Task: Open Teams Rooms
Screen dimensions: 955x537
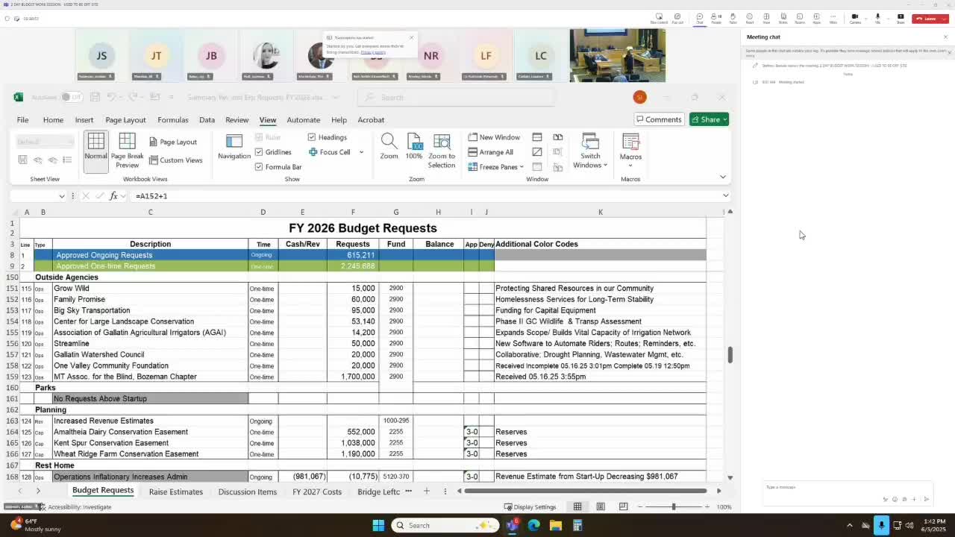Action: (800, 18)
